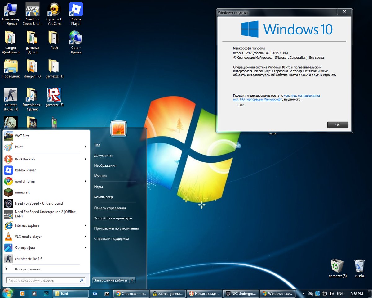Open the media player pinned taskbar icon
The width and height of the screenshot is (372, 298).
pyautogui.click(x=22, y=293)
